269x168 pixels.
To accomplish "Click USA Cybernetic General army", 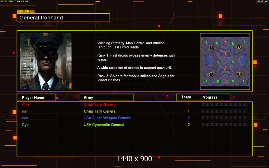I will point(104,125).
